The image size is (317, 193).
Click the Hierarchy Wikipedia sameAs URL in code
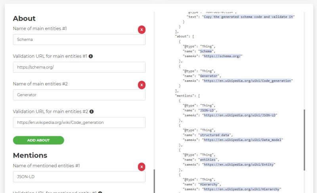(x=242, y=189)
